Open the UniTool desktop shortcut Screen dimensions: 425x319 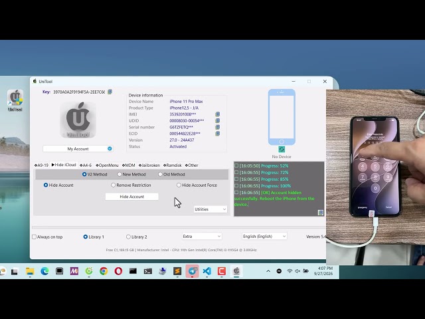point(15,100)
